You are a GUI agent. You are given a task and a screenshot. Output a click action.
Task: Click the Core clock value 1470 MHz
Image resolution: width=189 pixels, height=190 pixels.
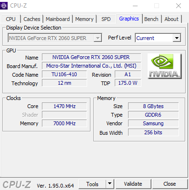pos(64,106)
